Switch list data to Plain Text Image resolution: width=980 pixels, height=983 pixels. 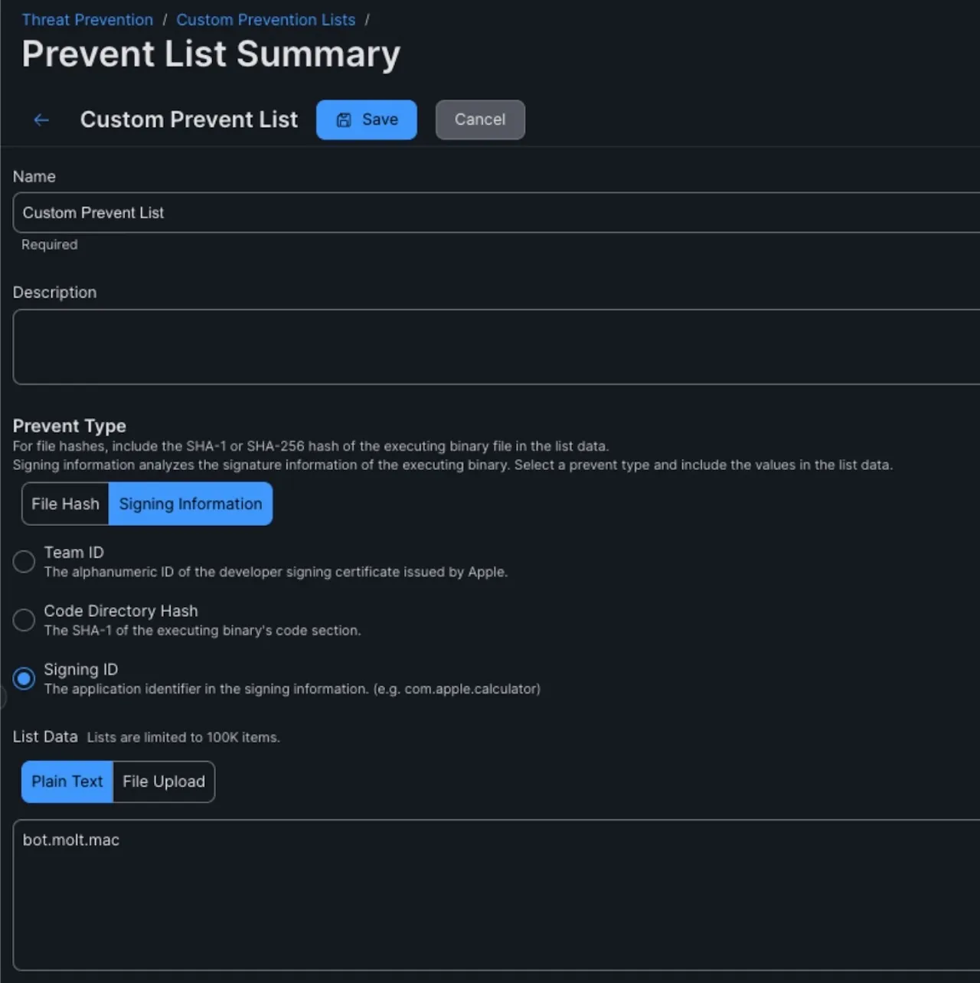[67, 782]
